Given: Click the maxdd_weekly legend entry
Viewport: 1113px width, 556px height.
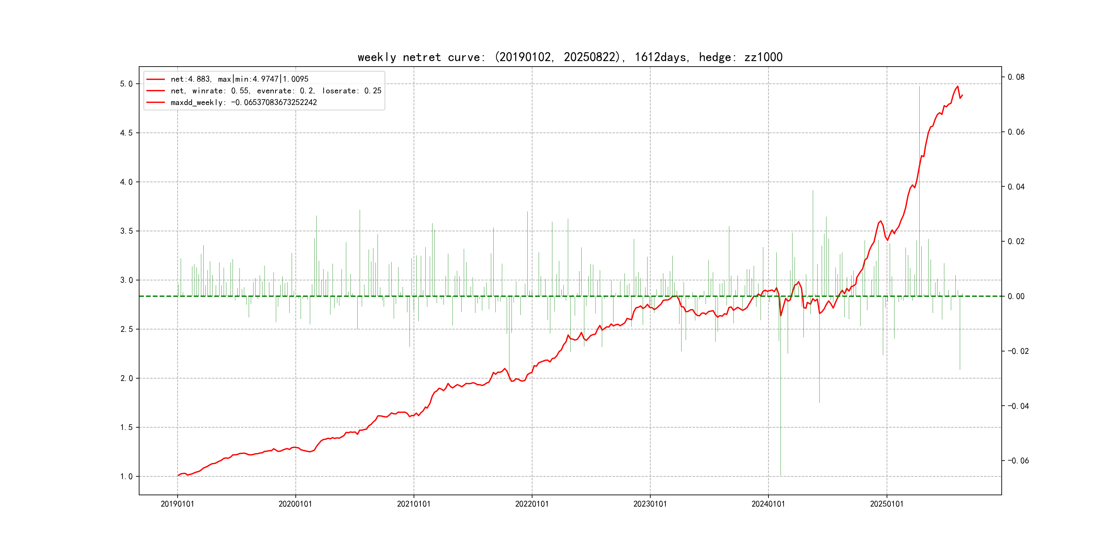Looking at the screenshot, I should tap(244, 102).
